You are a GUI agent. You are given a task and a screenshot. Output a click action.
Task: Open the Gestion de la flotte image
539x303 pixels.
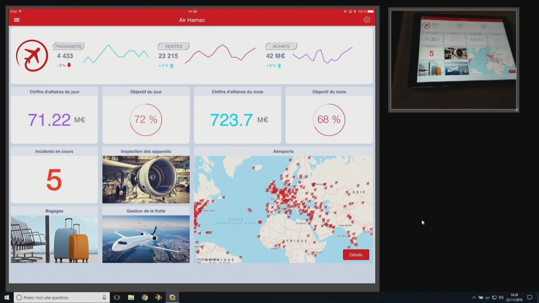point(146,239)
